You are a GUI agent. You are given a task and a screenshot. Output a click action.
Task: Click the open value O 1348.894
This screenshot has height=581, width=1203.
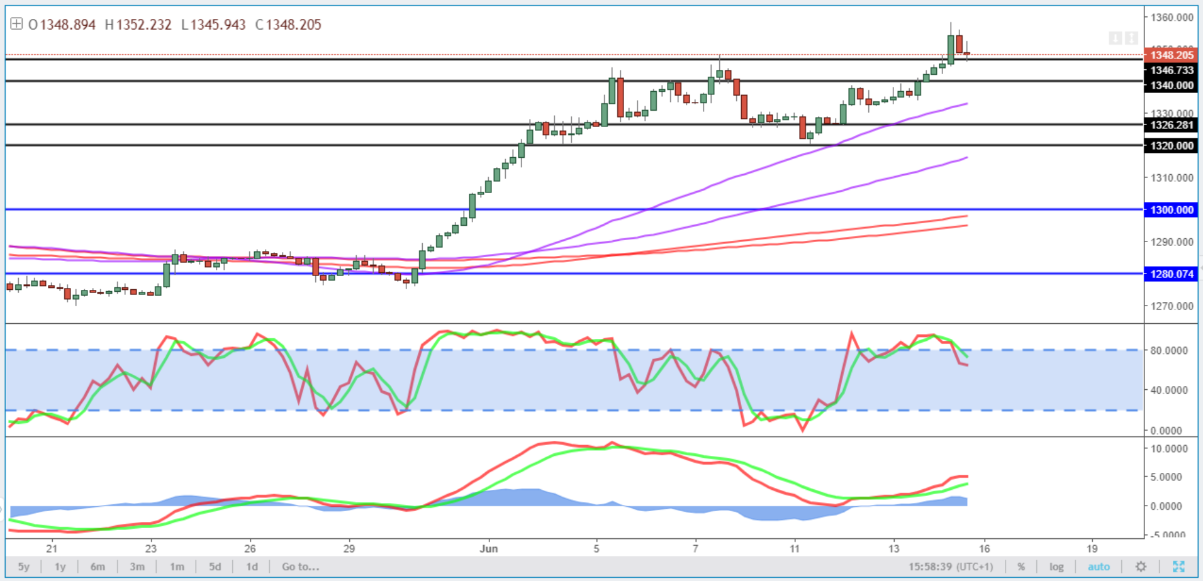pyautogui.click(x=62, y=25)
